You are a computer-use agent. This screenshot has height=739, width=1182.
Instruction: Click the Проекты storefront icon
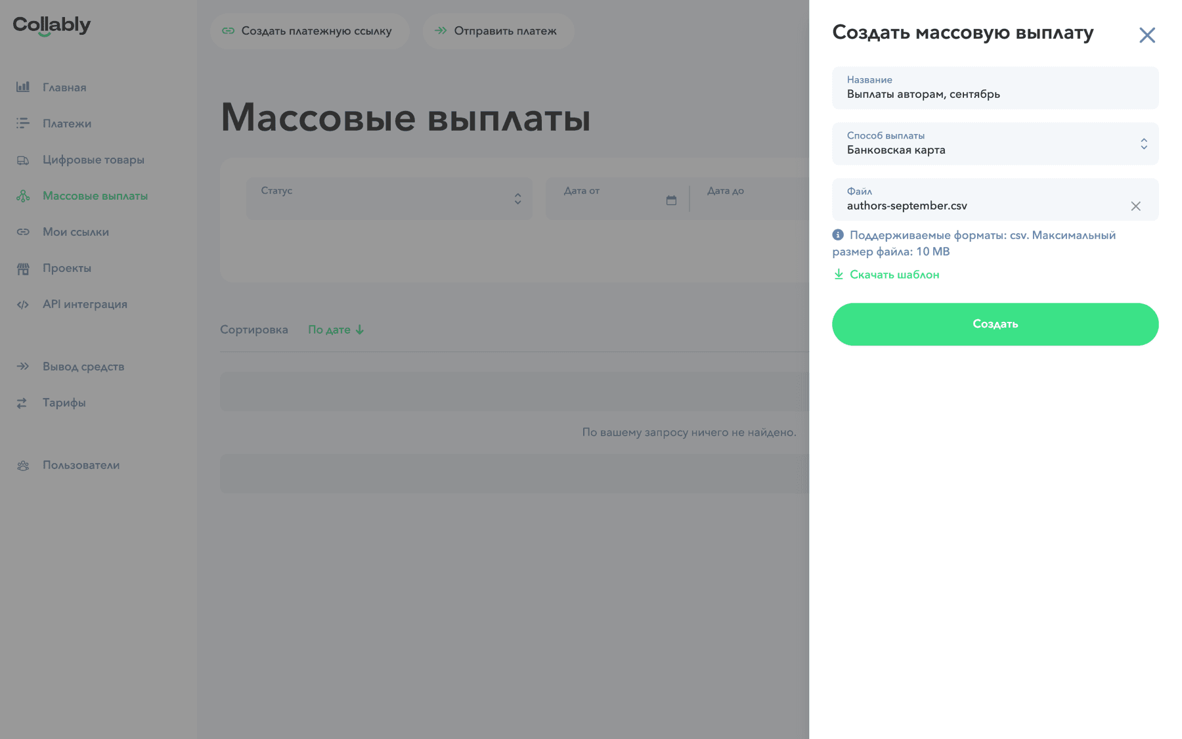pyautogui.click(x=23, y=268)
